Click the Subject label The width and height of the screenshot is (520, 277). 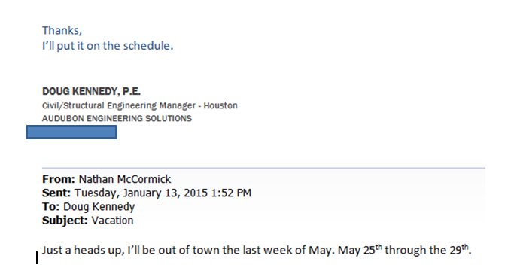[65, 221]
